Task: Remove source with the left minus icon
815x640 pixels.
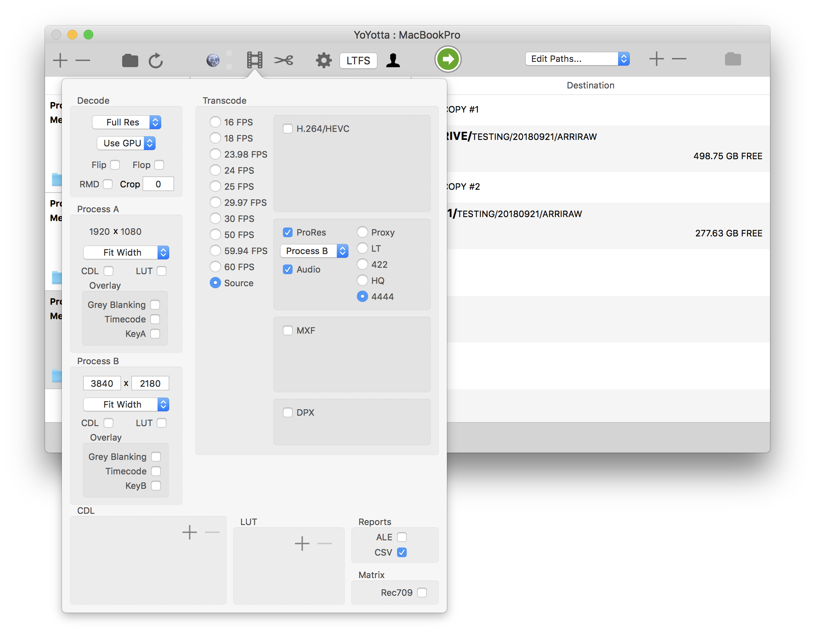Action: click(x=83, y=60)
